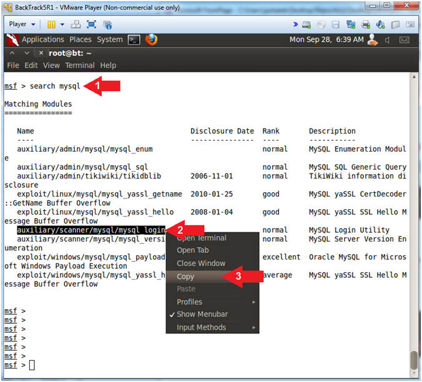Screen dimensions: 422x382
Task: Click the exploit/windows/mysql/mysql_payload module name
Action: coord(91,257)
